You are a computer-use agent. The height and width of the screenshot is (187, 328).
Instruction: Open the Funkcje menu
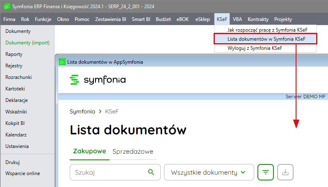coord(43,19)
